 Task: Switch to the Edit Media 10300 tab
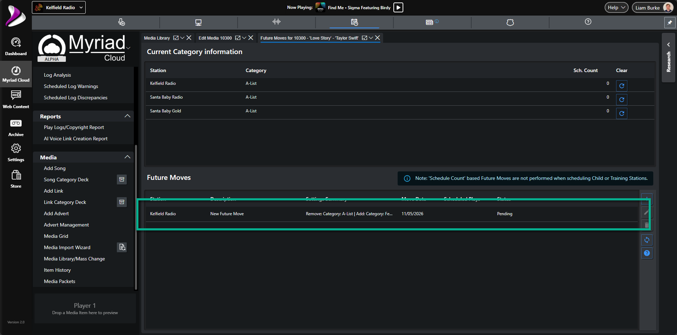coord(215,38)
